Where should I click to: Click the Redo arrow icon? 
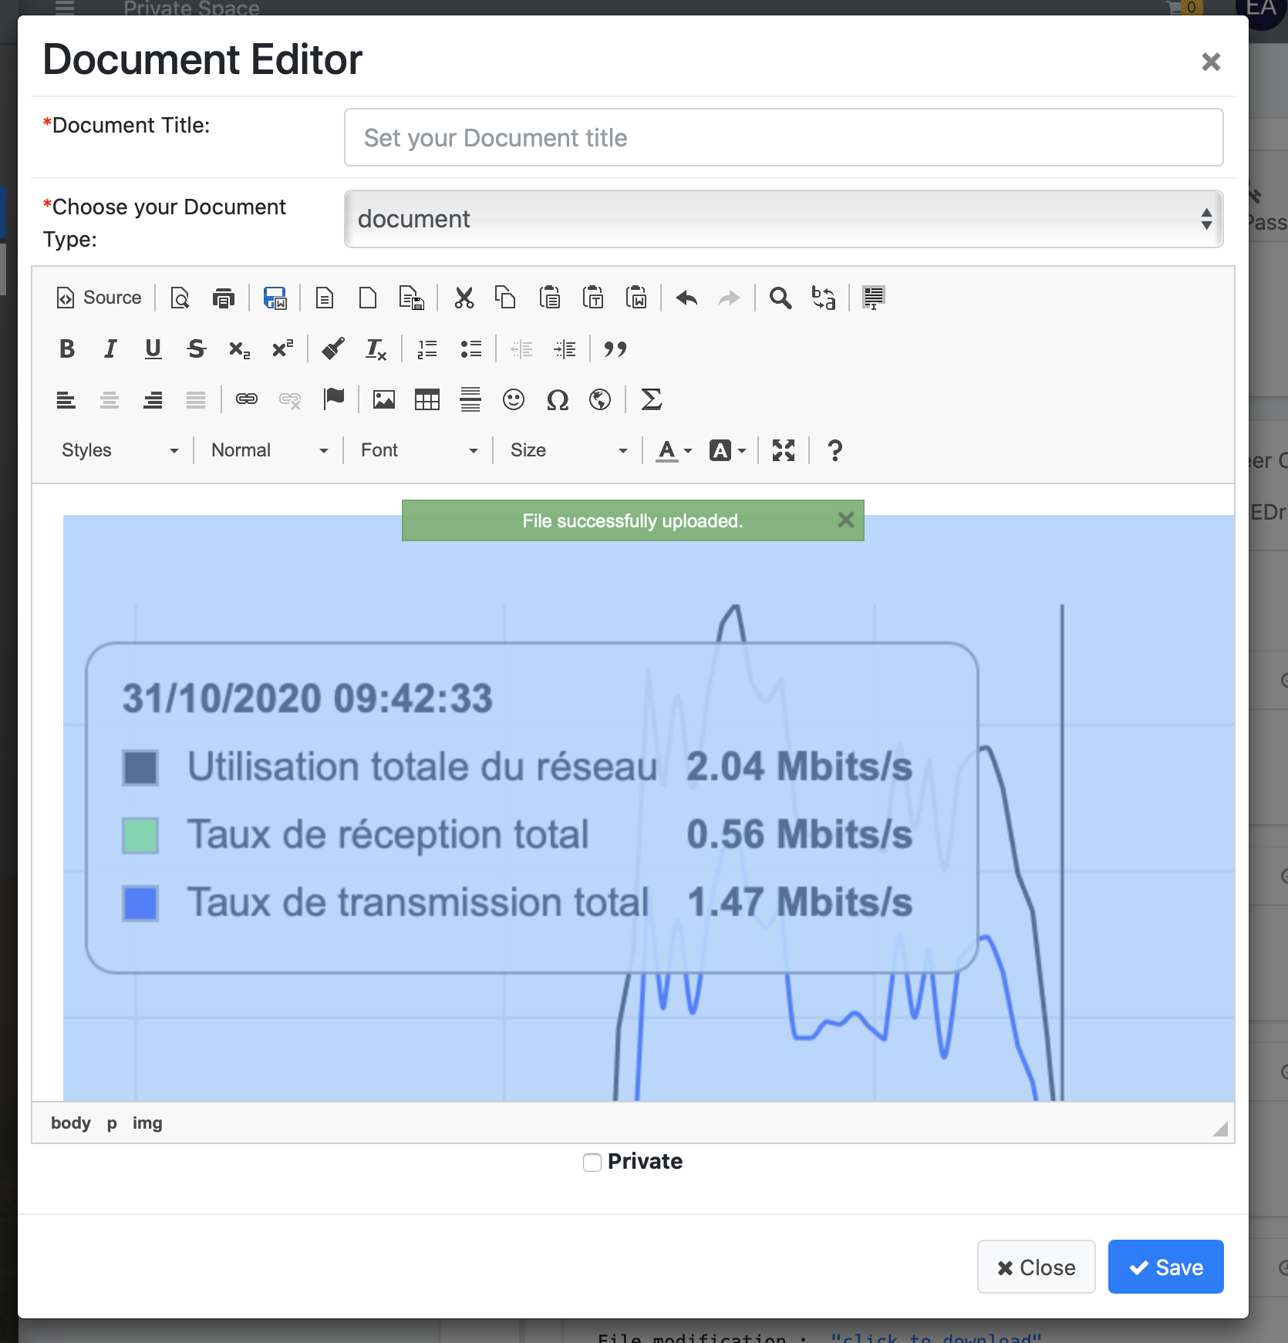point(729,298)
